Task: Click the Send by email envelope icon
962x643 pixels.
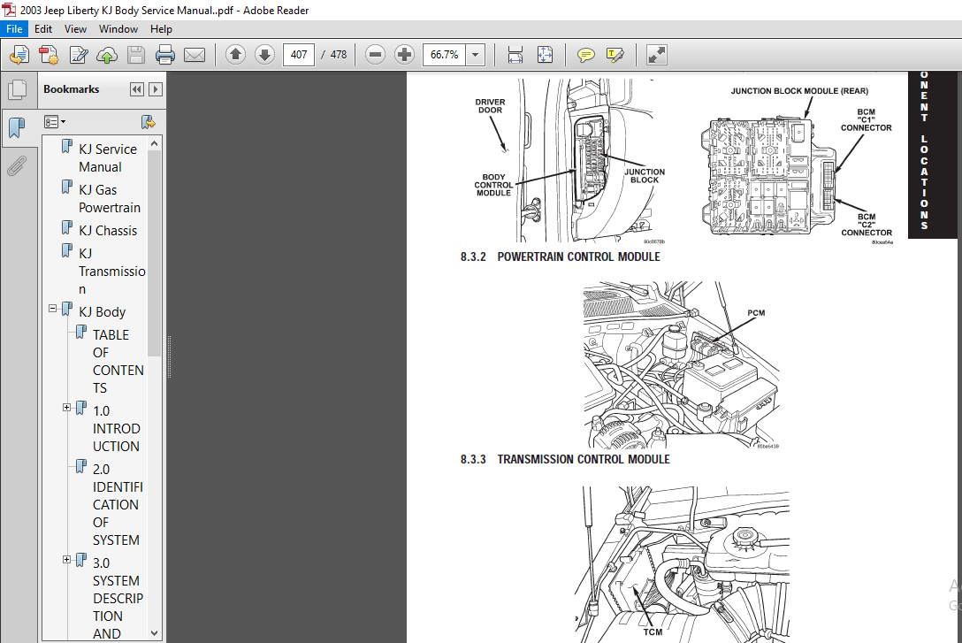Action: point(195,55)
